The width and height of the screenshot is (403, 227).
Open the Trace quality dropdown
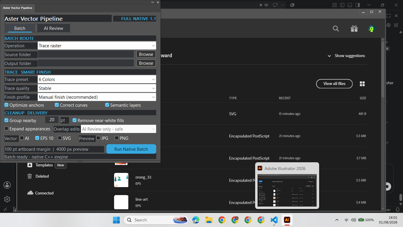[x=97, y=88]
